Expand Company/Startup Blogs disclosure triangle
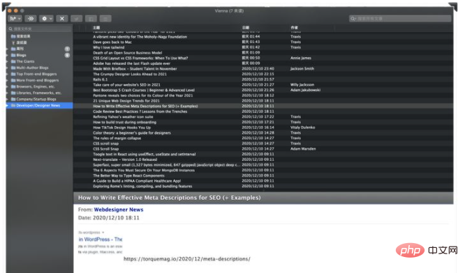Viewport: 465px width, 273px height. click(8, 99)
